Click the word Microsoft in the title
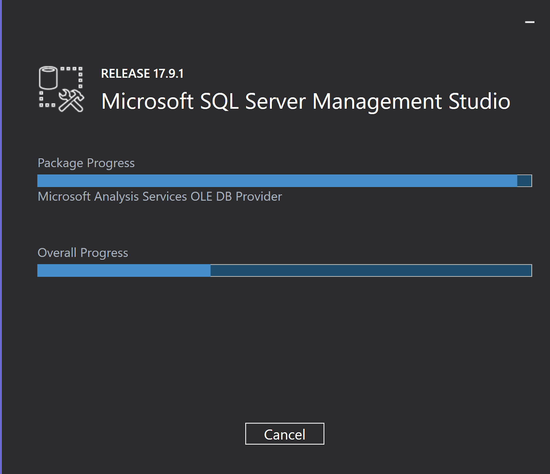Viewport: 550px width, 474px height. 147,101
